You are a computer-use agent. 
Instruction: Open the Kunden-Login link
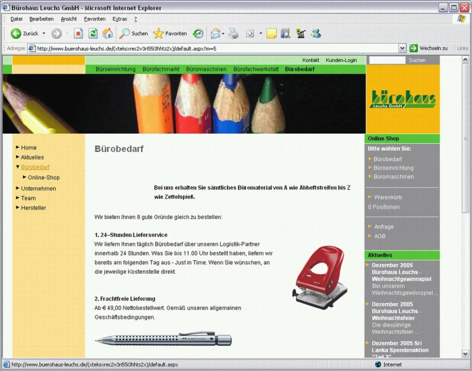[x=341, y=60]
